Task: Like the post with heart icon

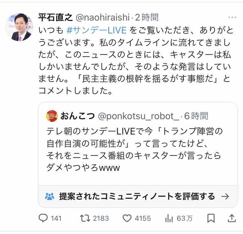Action: 127,218
